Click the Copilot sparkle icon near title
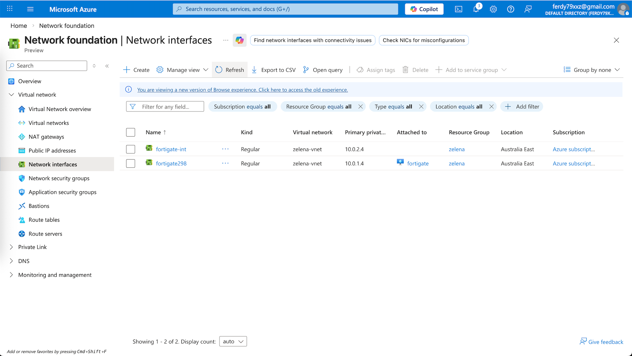 click(239, 40)
